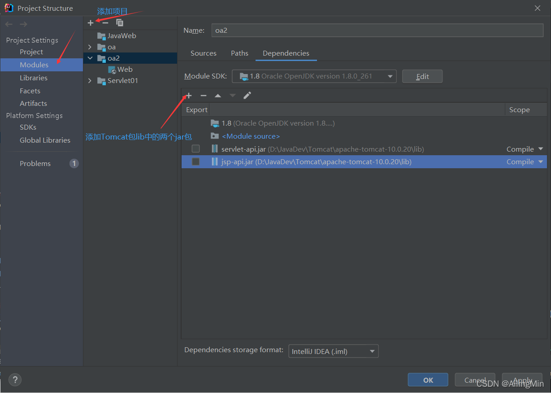The width and height of the screenshot is (551, 393).
Task: Move the dependency down
Action: tap(232, 96)
